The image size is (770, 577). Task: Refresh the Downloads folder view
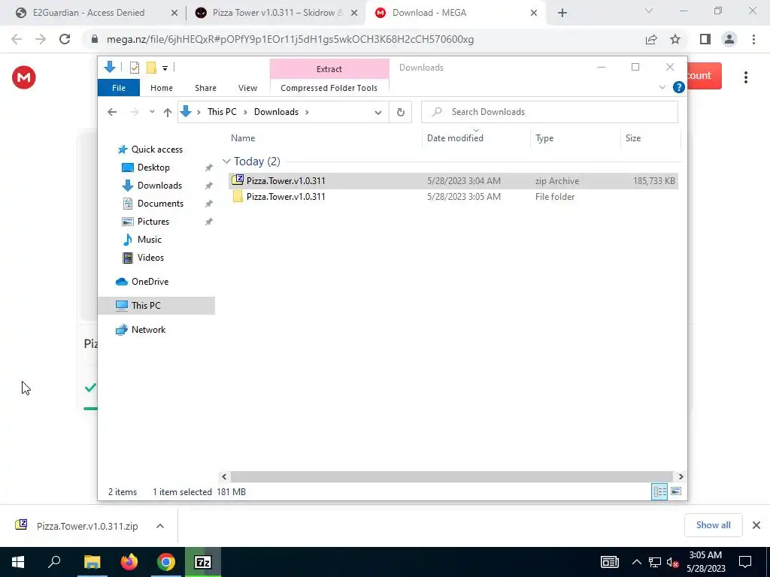[401, 113]
